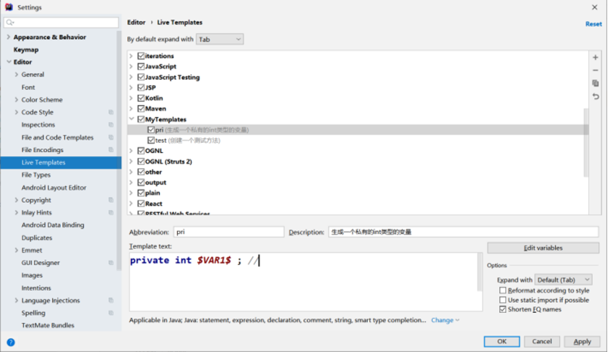The width and height of the screenshot is (608, 352).
Task: Collapse the Editor section in sidebar
Action: [9, 62]
